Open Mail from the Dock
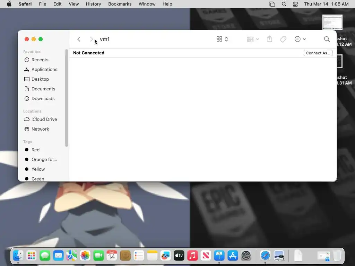This screenshot has height=266, width=355. click(x=58, y=256)
